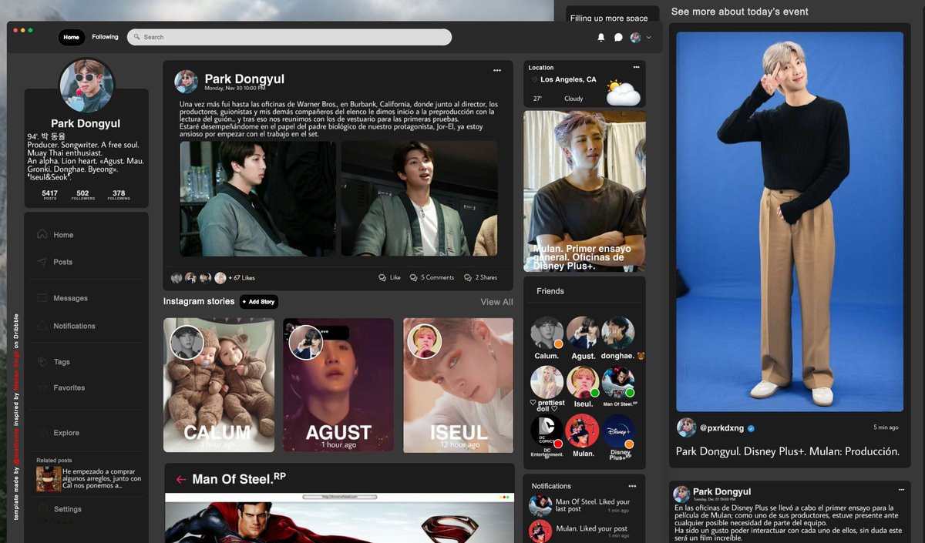Open the bell notifications icon in top bar
This screenshot has height=543, width=925.
click(x=601, y=37)
